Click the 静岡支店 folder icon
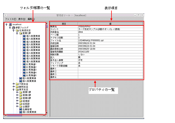The height and width of the screenshot is (123, 175). coord(17,87)
